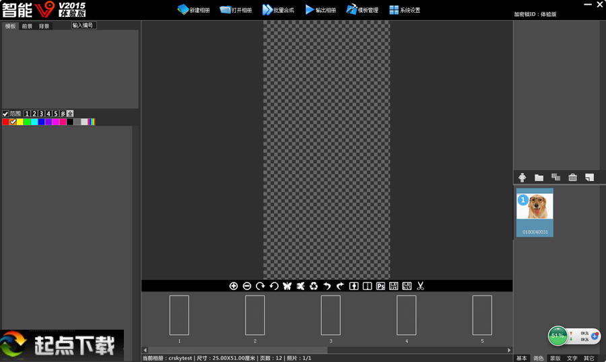Open 系统设置 system settings
The width and height of the screenshot is (606, 362).
tap(405, 9)
